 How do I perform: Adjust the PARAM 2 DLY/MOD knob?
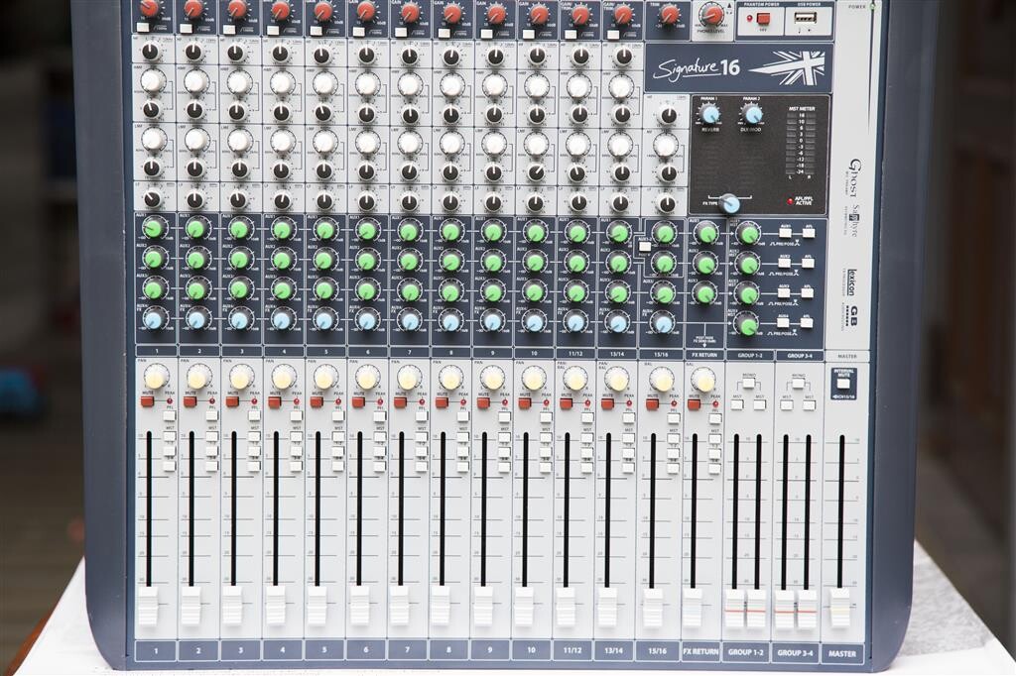tap(752, 115)
